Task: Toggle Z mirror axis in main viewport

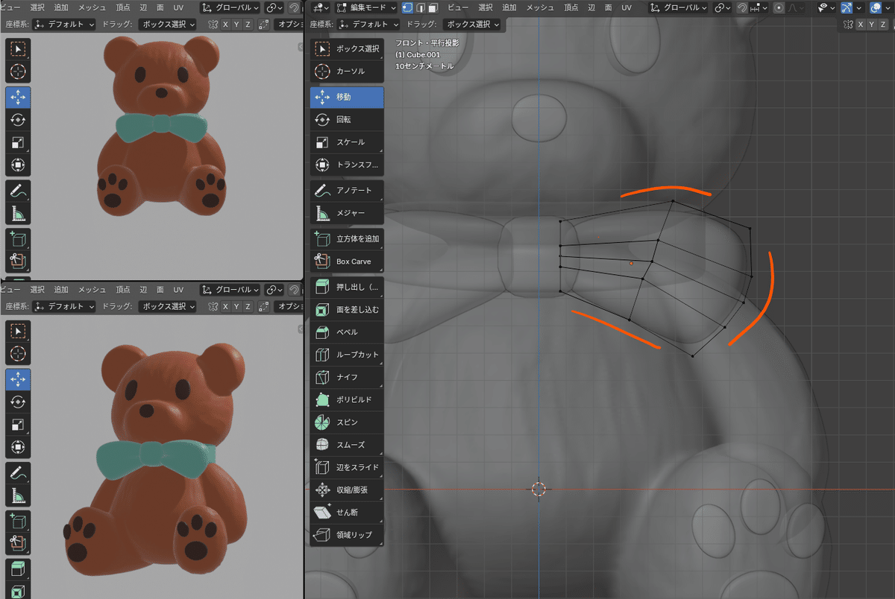Action: click(x=882, y=25)
